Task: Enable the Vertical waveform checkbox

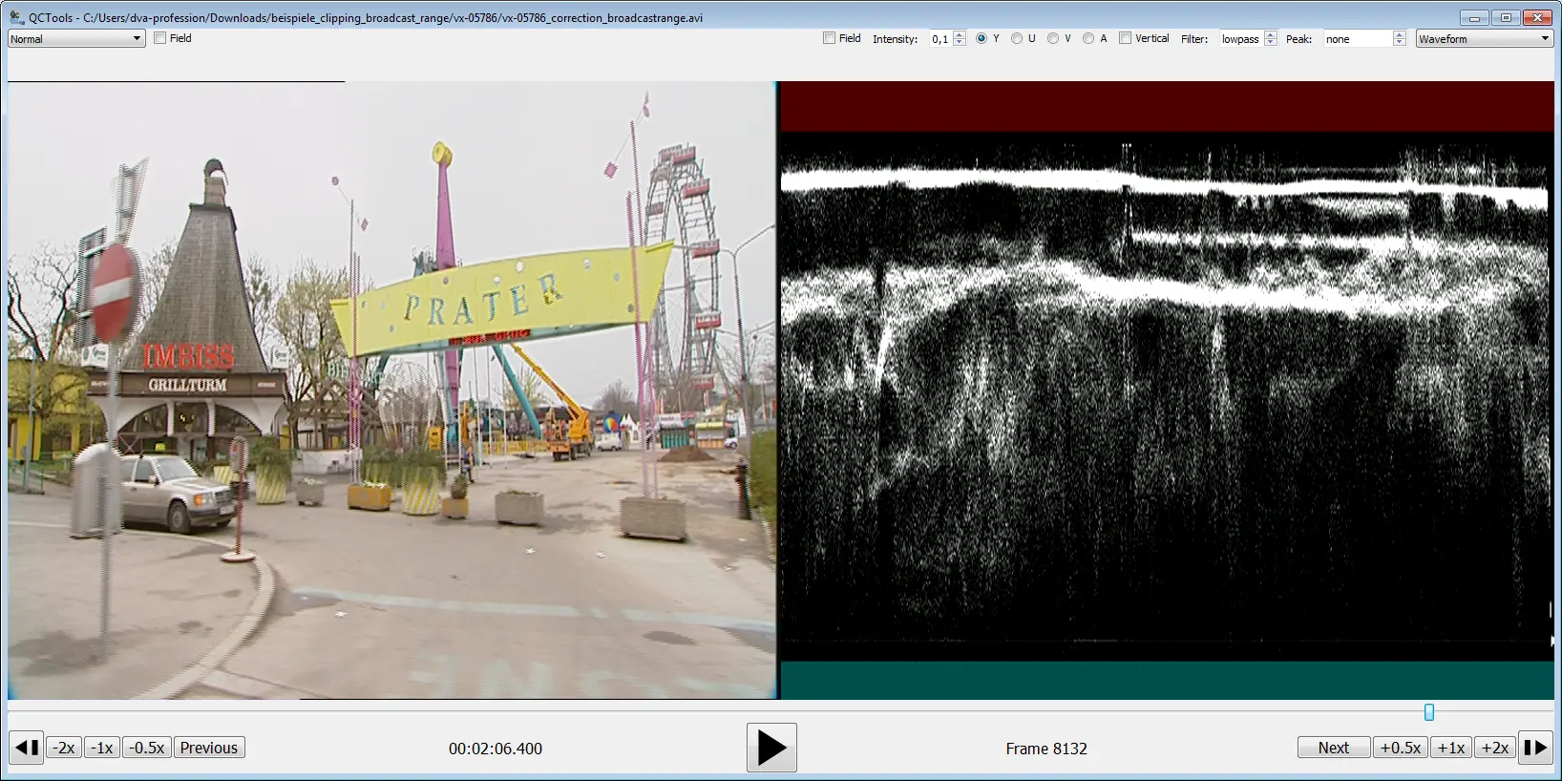Action: (x=1126, y=38)
